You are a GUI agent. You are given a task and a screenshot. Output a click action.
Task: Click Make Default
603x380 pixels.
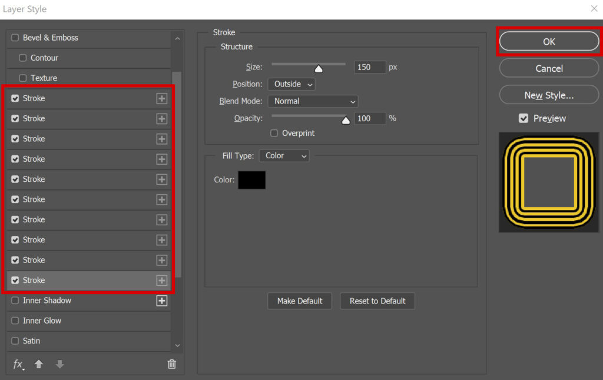(300, 301)
